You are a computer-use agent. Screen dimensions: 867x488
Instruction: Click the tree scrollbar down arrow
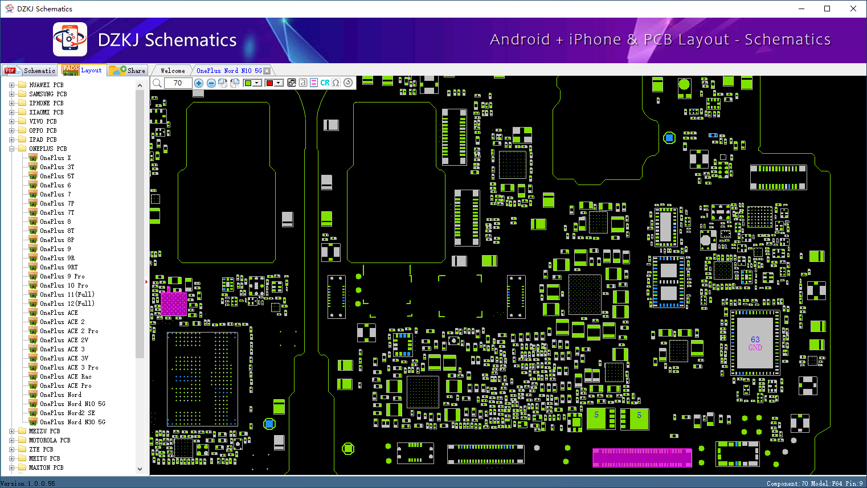(140, 469)
